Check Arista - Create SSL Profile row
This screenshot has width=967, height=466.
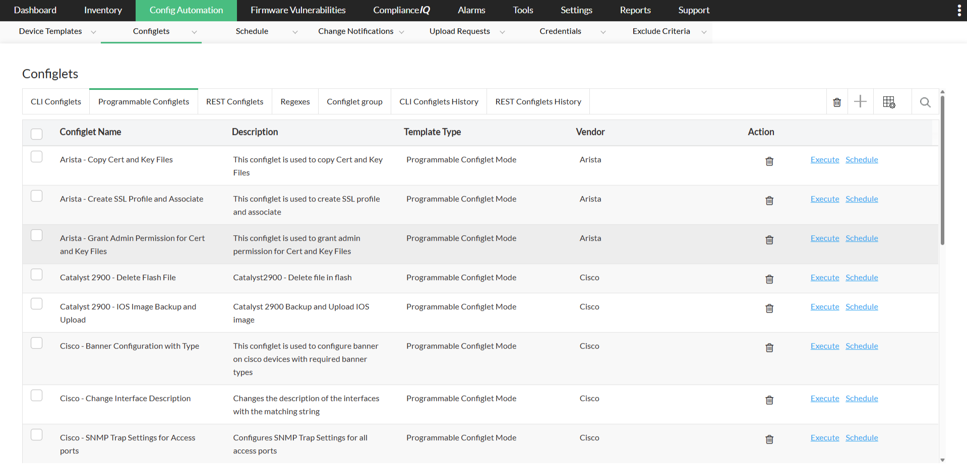click(x=36, y=196)
